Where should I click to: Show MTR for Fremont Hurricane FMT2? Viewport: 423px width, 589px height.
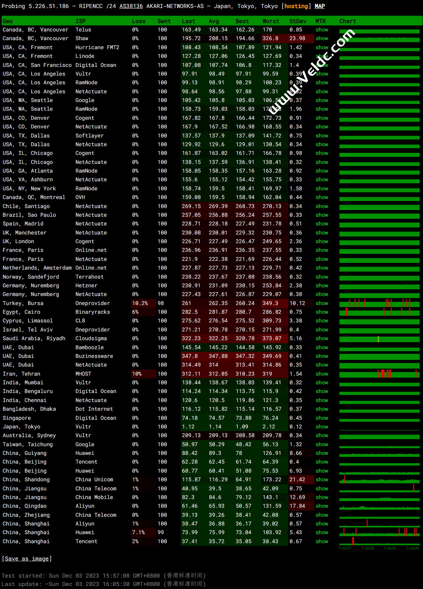[x=322, y=47]
